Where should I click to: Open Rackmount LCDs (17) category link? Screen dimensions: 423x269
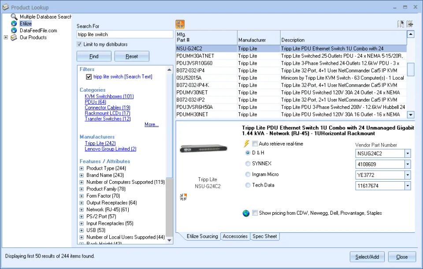click(x=108, y=113)
